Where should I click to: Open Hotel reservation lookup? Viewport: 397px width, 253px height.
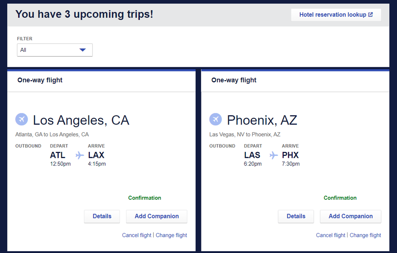pyautogui.click(x=336, y=15)
